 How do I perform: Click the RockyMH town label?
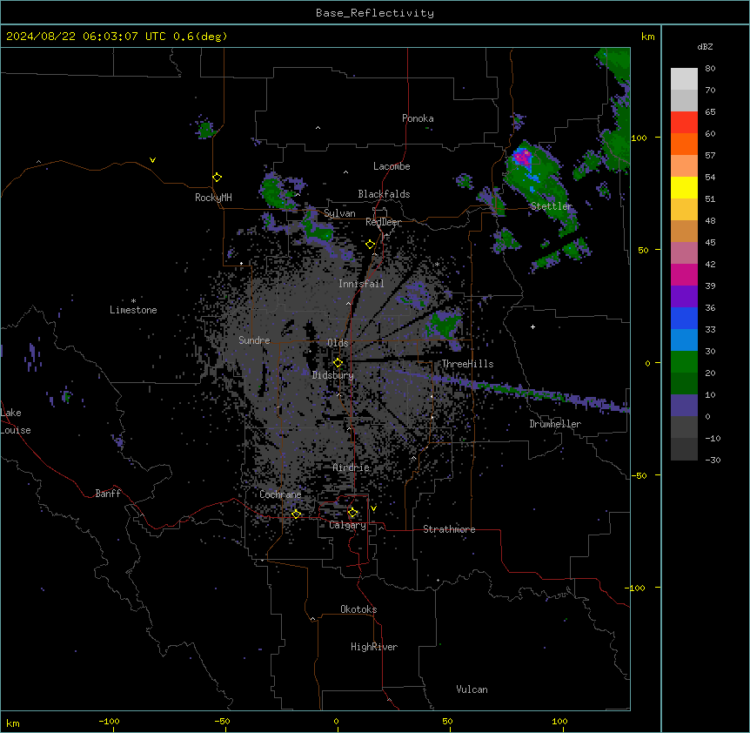click(x=213, y=198)
